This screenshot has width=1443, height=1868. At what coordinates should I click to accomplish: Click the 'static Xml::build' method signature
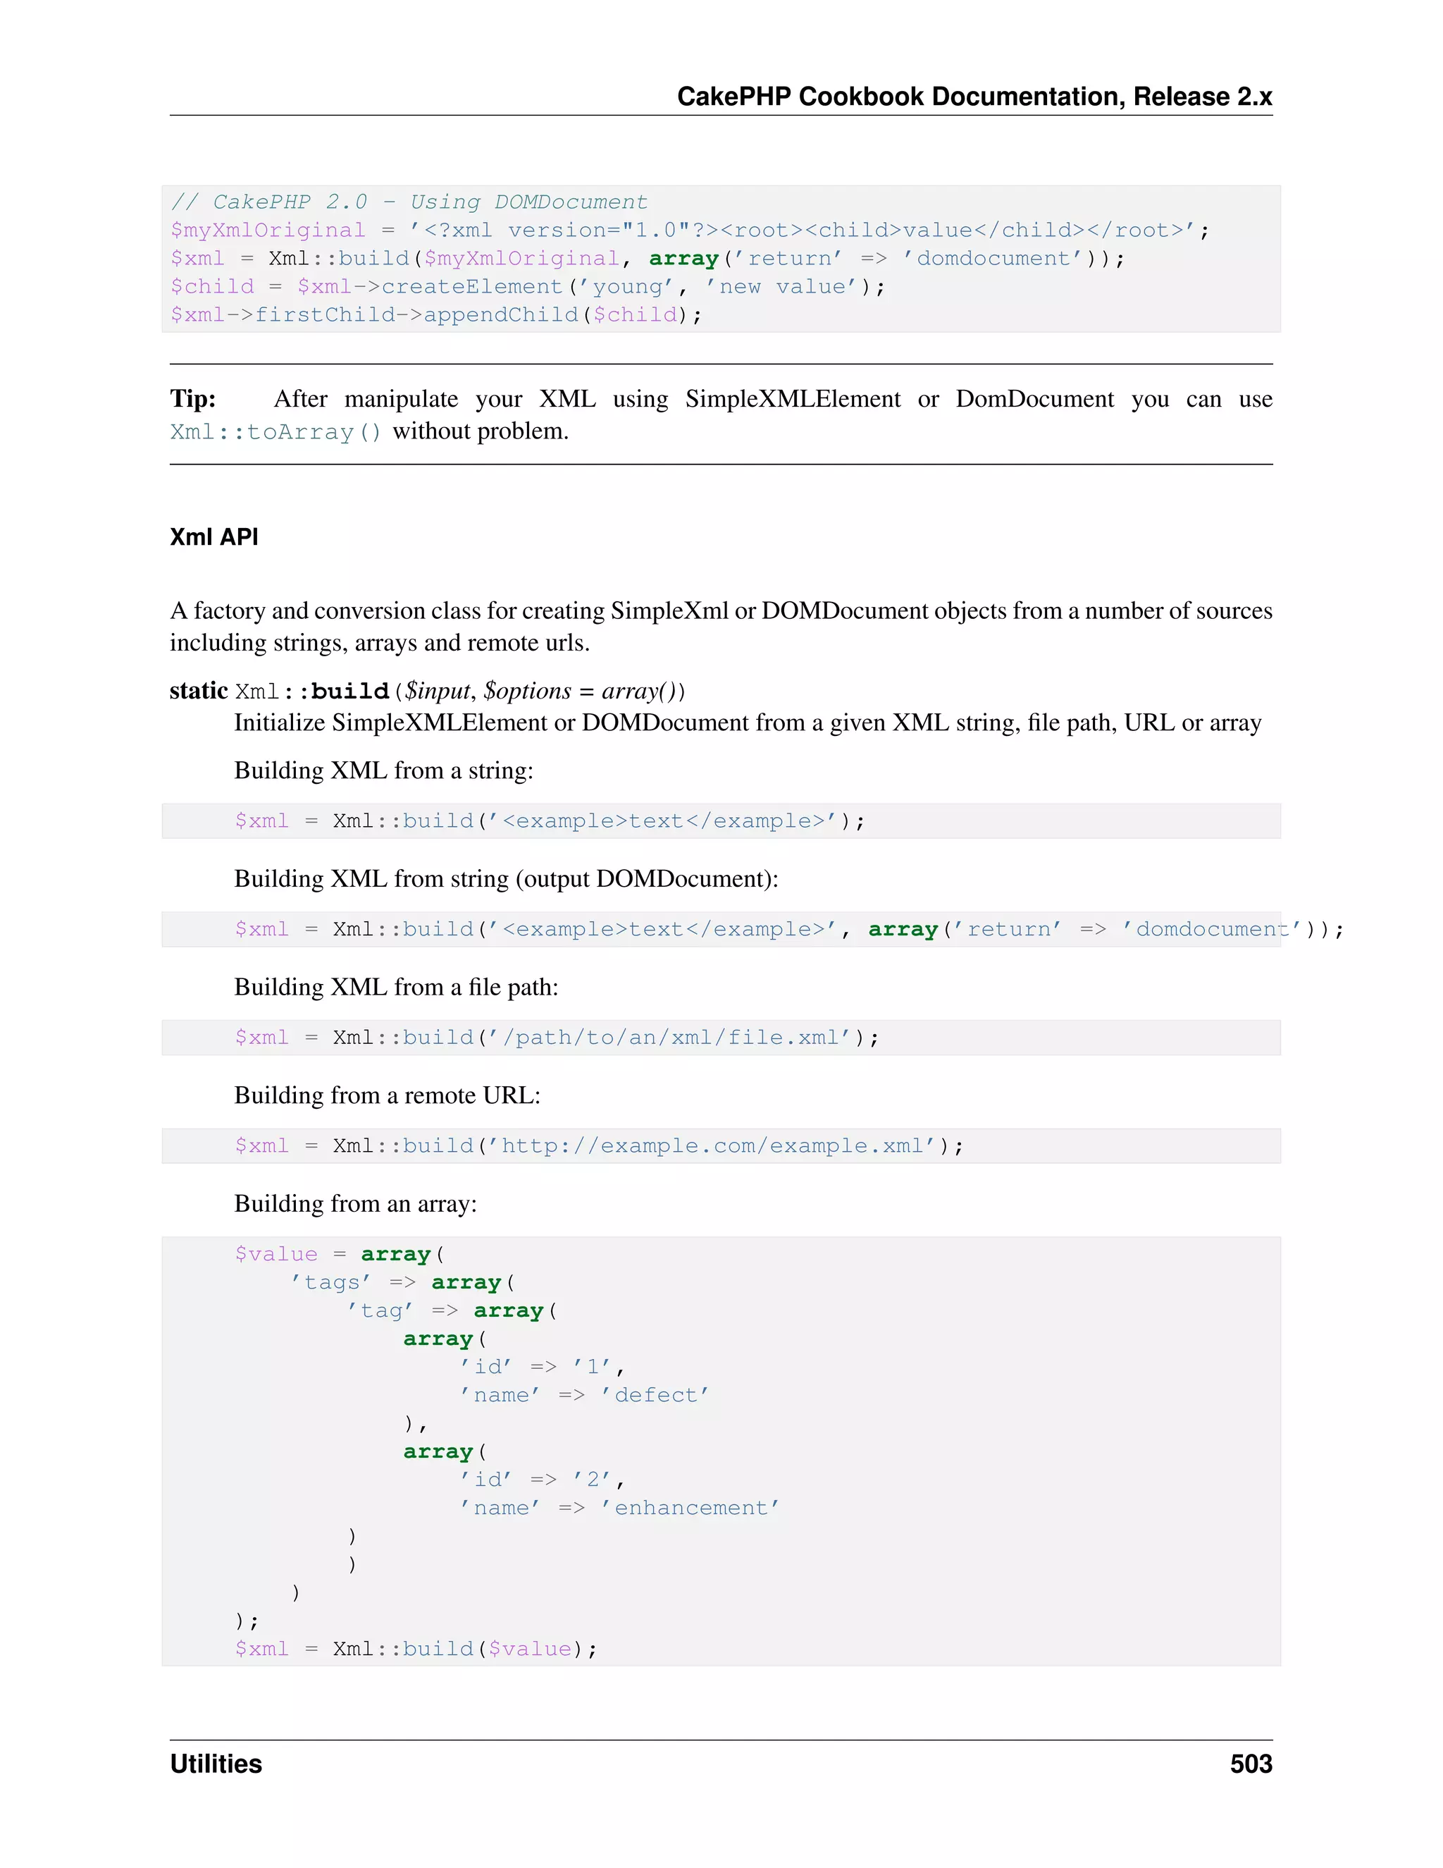click(428, 691)
